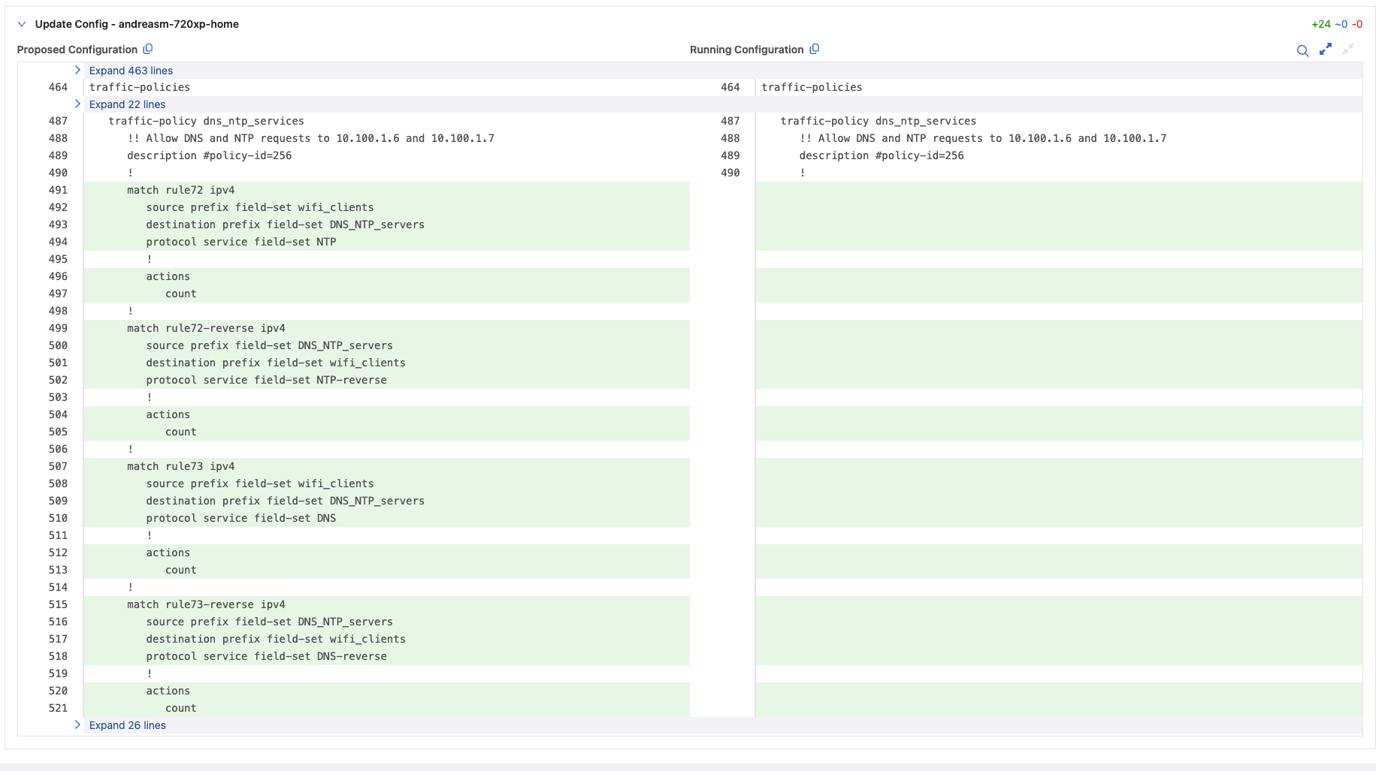Click the chevron beside Expand 463 lines
Screen dimensions: 1376x771
coord(77,70)
